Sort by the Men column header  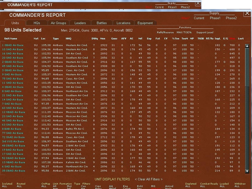pos(103,39)
